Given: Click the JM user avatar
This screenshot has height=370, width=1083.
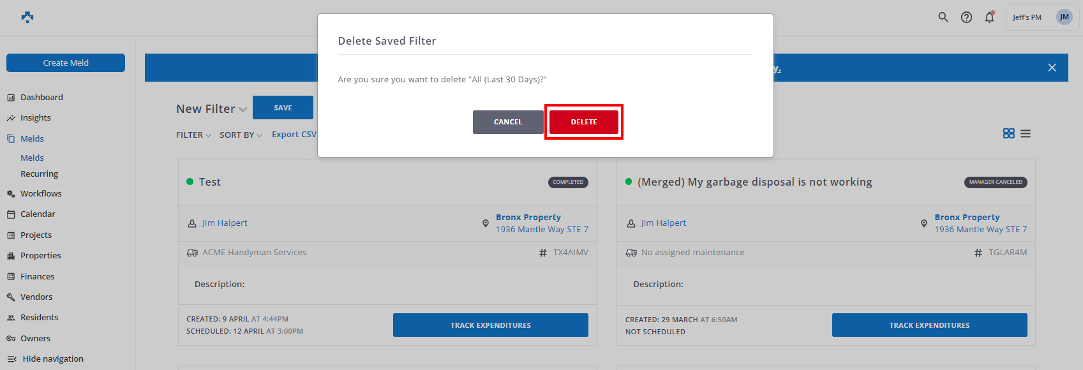Looking at the screenshot, I should click(x=1064, y=17).
